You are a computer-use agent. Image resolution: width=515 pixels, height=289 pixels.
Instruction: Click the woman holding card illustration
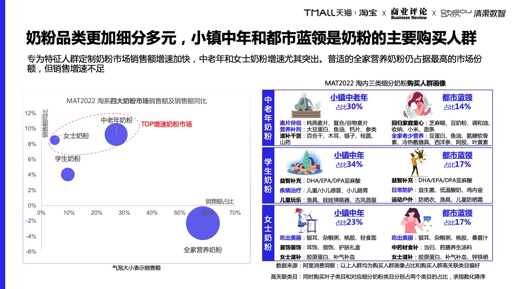tap(415, 220)
